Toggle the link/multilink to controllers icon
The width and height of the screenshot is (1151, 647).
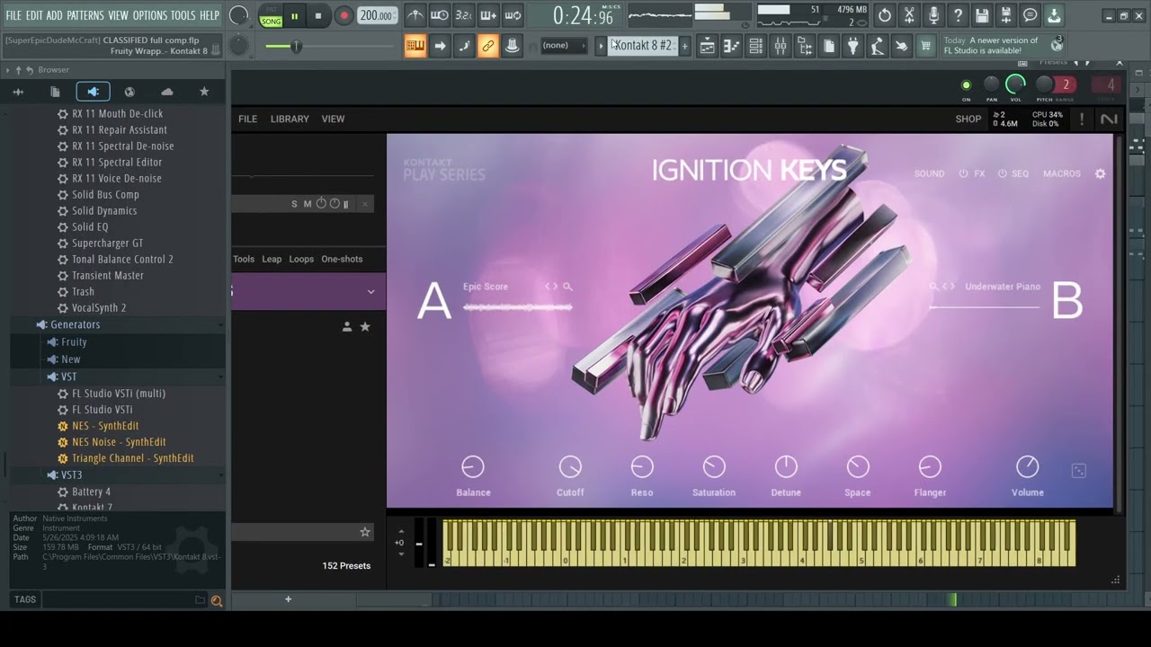point(487,46)
